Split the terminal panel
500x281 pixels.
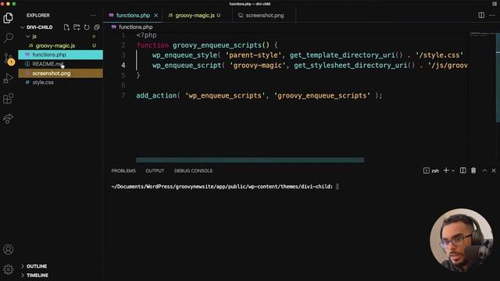[x=462, y=171]
